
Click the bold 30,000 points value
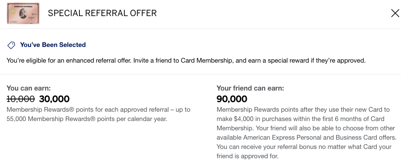pos(54,99)
